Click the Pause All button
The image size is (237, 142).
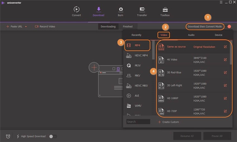(217, 136)
